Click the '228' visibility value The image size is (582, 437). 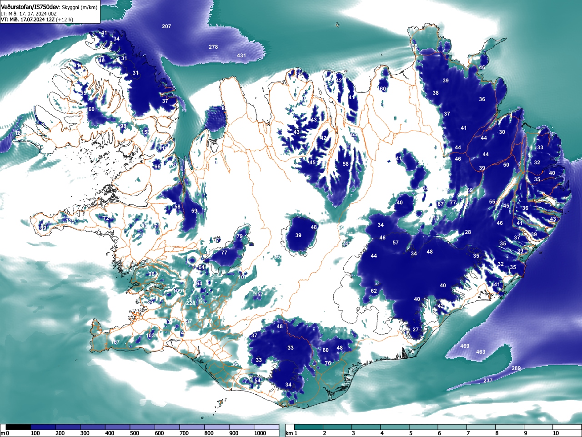coord(191,303)
